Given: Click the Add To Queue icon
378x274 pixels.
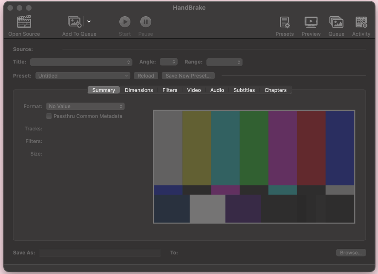Looking at the screenshot, I should tap(74, 22).
